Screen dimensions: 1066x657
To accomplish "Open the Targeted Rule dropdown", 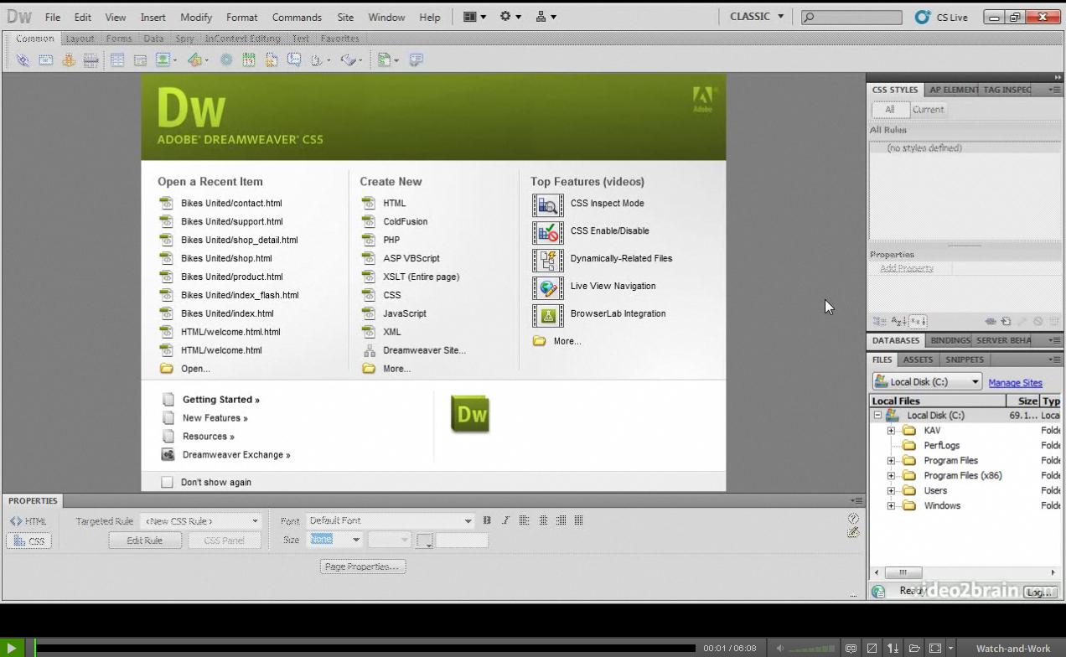I will pyautogui.click(x=201, y=520).
